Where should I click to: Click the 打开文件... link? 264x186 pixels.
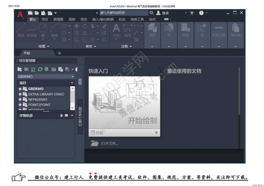point(110,144)
